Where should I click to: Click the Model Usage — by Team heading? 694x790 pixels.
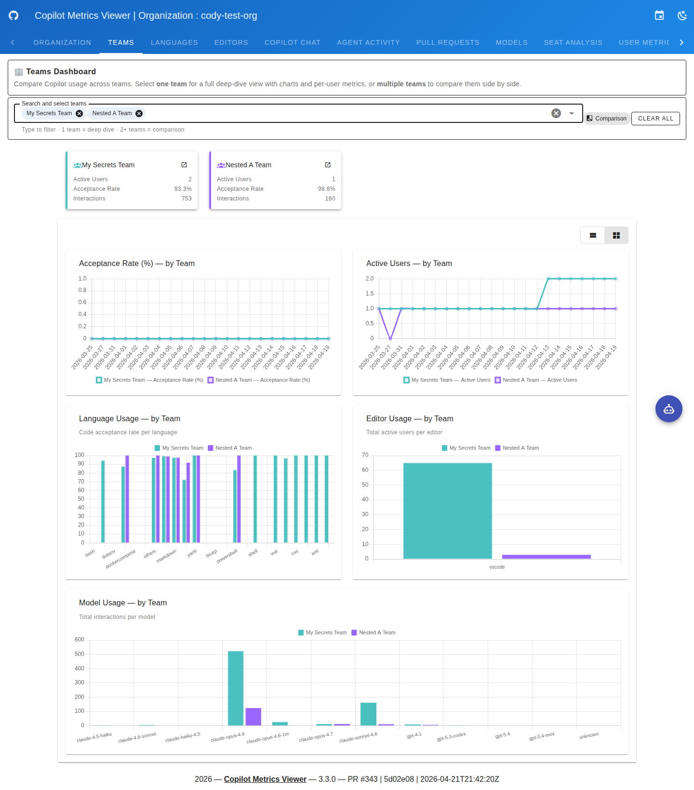coord(123,603)
